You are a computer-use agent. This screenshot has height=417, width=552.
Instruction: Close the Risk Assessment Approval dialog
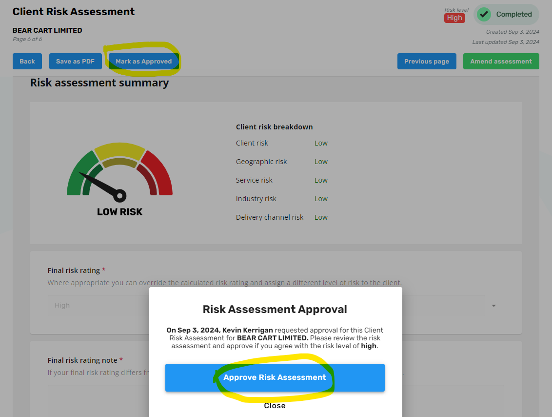click(275, 406)
